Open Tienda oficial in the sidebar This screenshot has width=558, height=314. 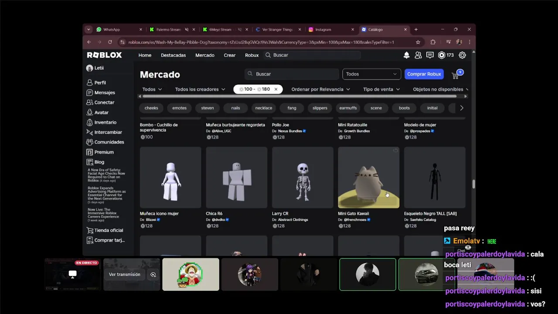109,230
